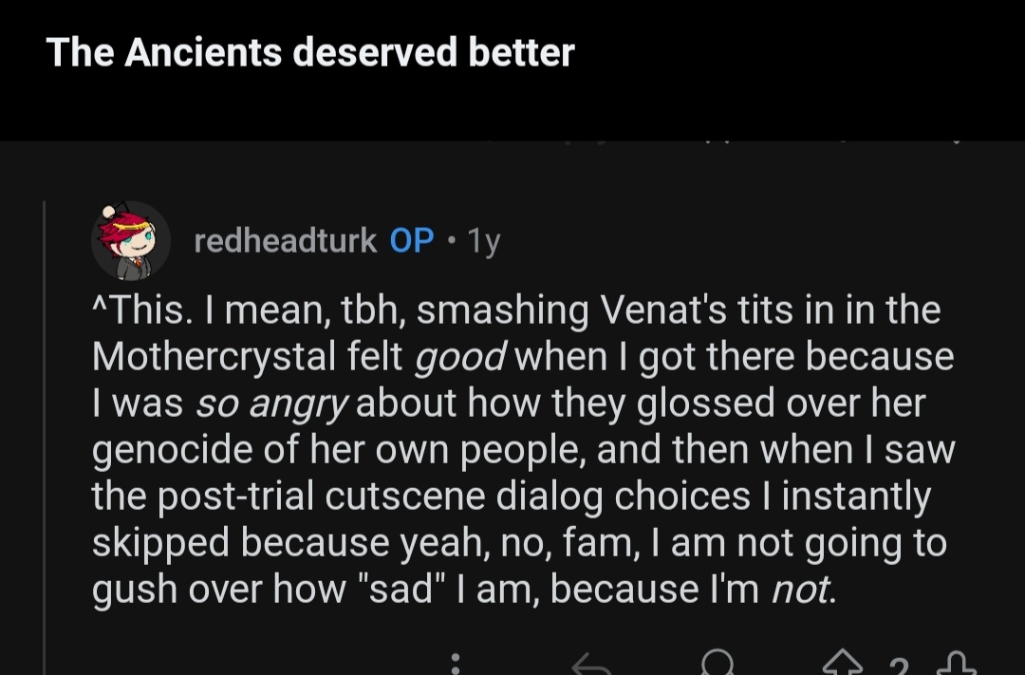
Task: Tap the comment vote count number
Action: pyautogui.click(x=899, y=667)
